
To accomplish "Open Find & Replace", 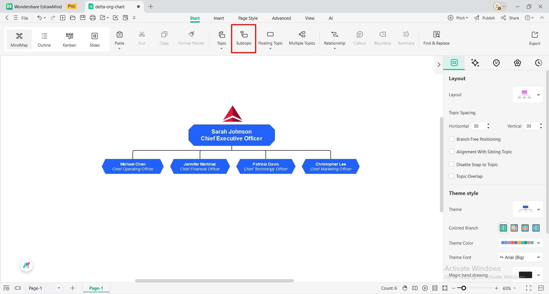I will click(436, 38).
